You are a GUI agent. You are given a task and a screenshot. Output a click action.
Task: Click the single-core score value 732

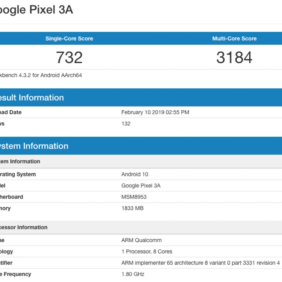[69, 57]
